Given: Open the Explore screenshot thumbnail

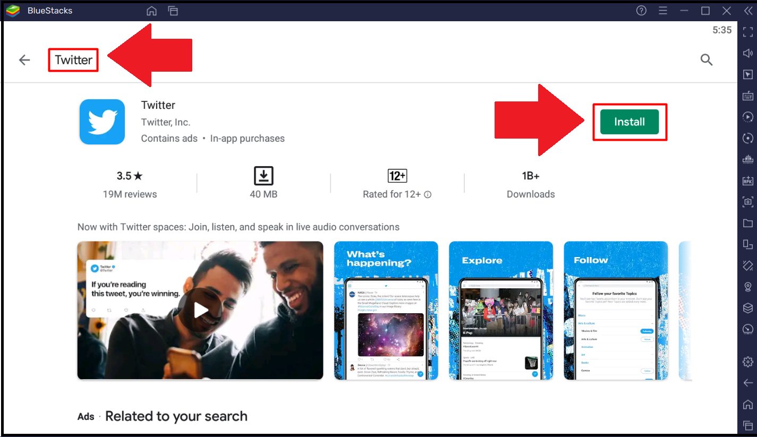Looking at the screenshot, I should point(501,310).
